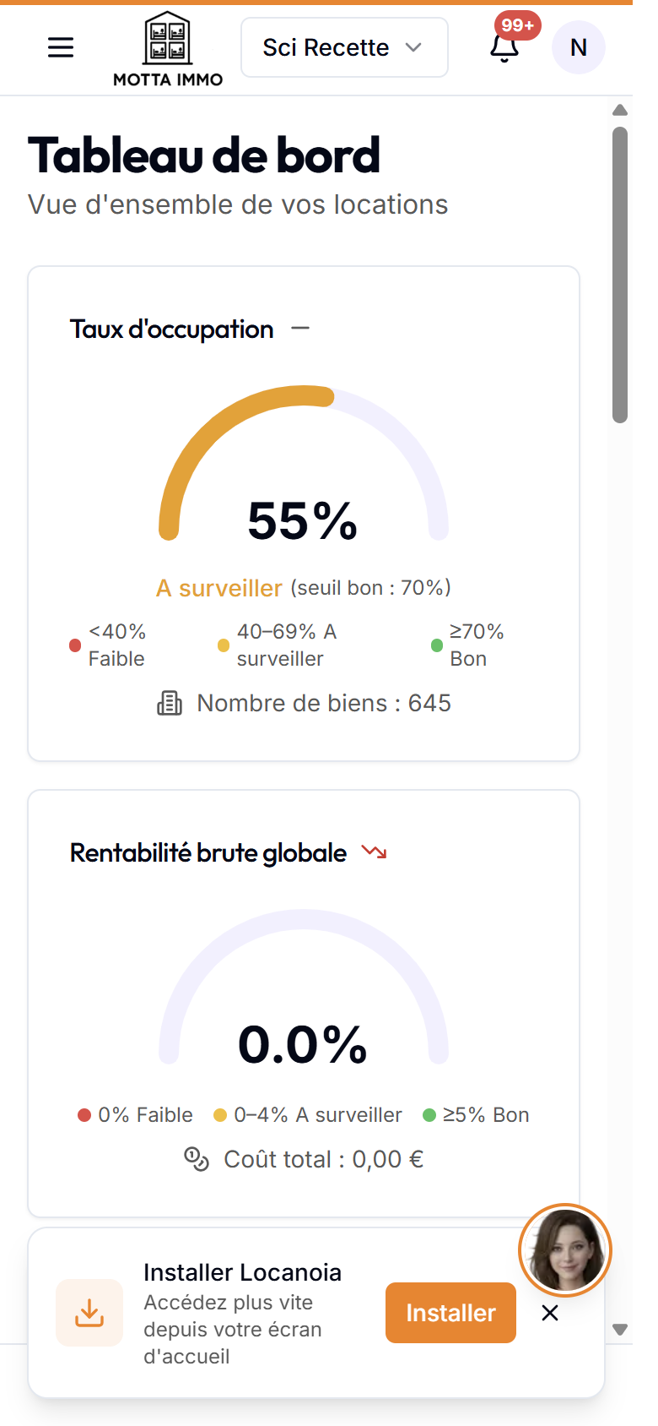Click the vertical scrollbar thumb
Screen dimensions: 658x1426
pos(620,275)
